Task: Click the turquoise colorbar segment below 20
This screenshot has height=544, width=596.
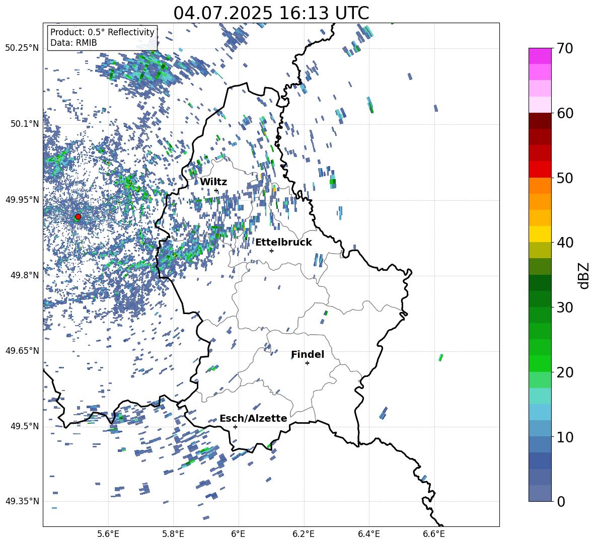Action: (540, 396)
